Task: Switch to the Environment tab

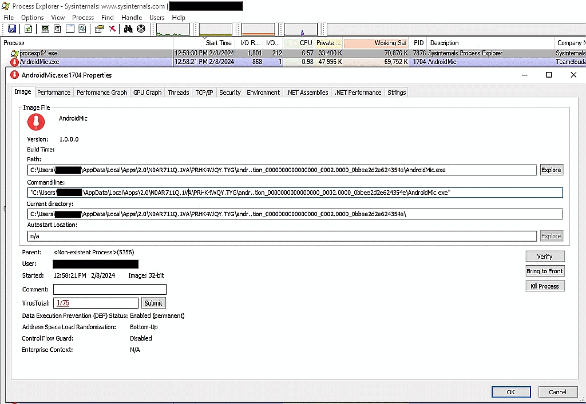Action: 263,93
